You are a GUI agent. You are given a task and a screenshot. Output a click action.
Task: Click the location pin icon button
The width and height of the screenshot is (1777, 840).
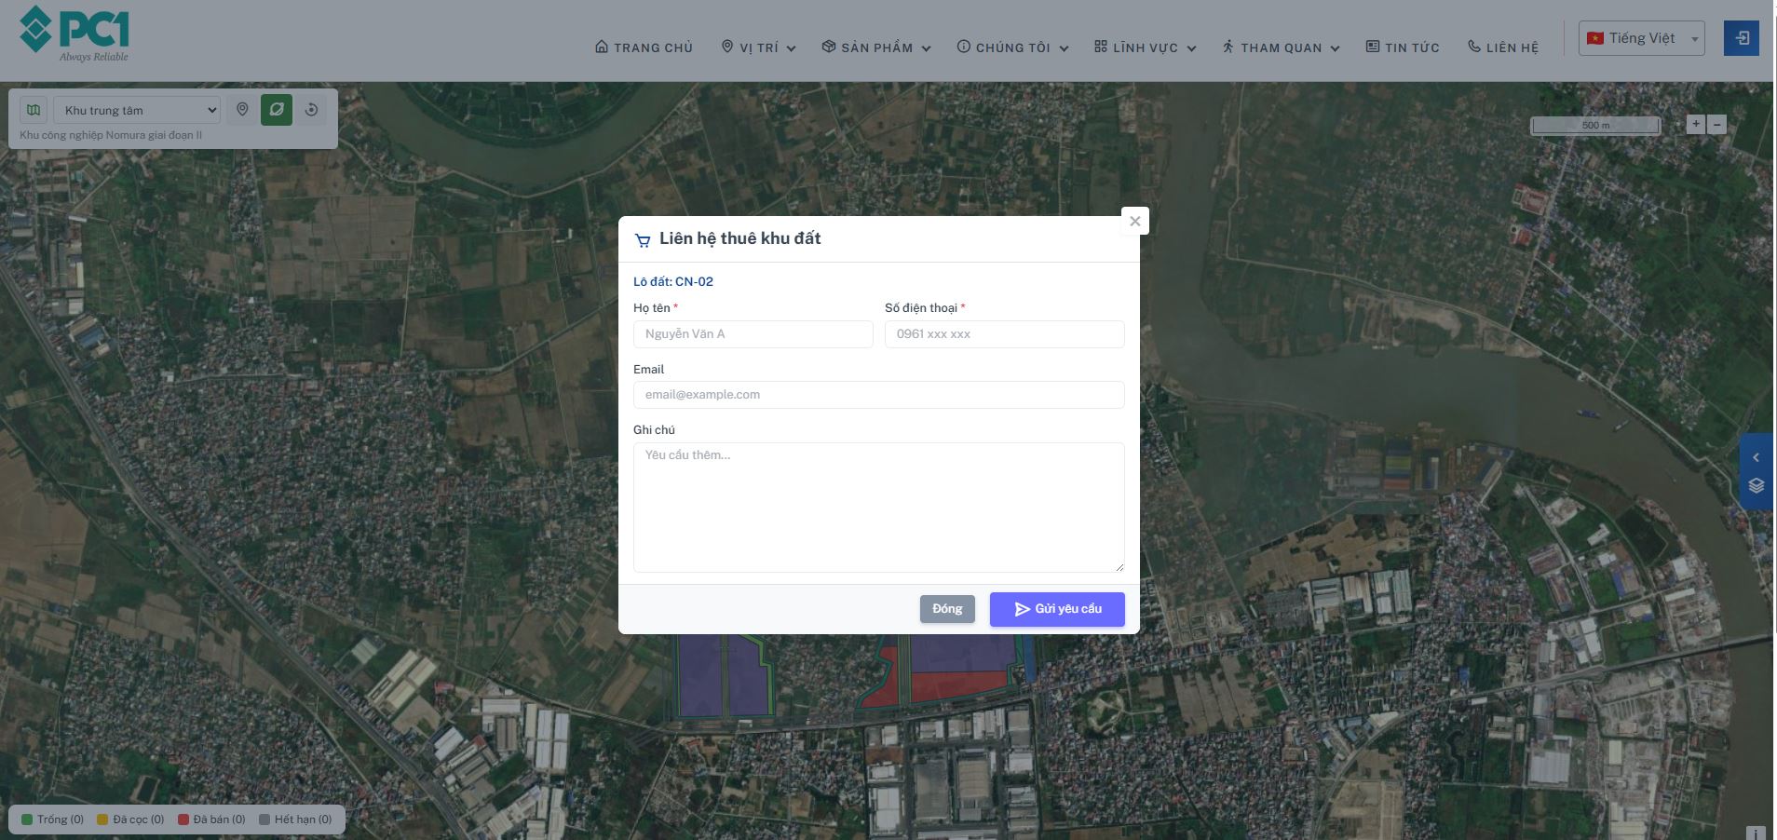(242, 110)
